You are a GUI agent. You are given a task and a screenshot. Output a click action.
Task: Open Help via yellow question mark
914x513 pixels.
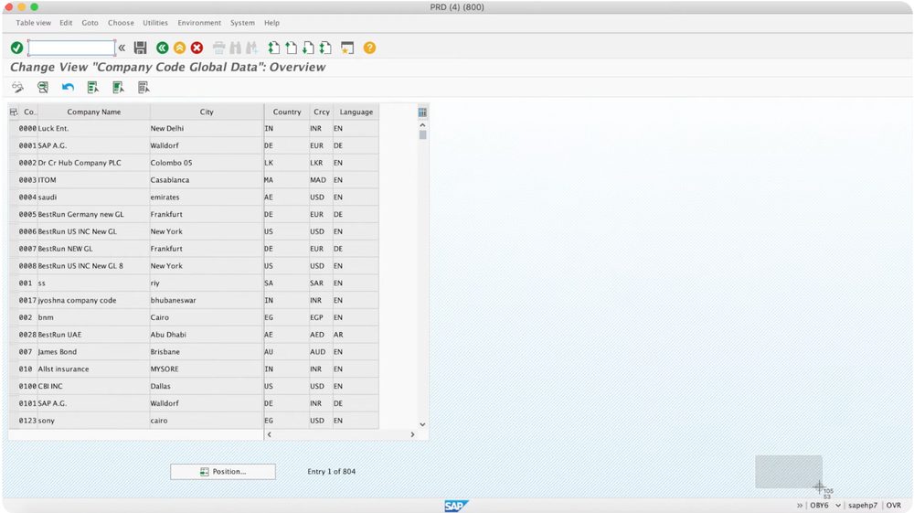point(369,48)
